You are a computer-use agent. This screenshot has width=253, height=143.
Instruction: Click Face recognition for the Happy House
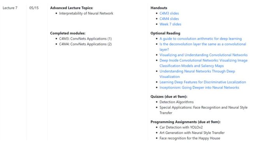tap(190, 138)
